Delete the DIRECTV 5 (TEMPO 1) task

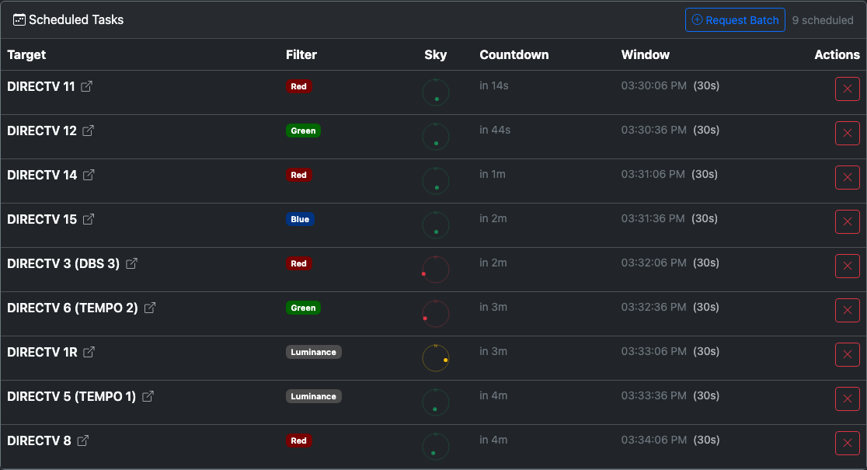[847, 399]
